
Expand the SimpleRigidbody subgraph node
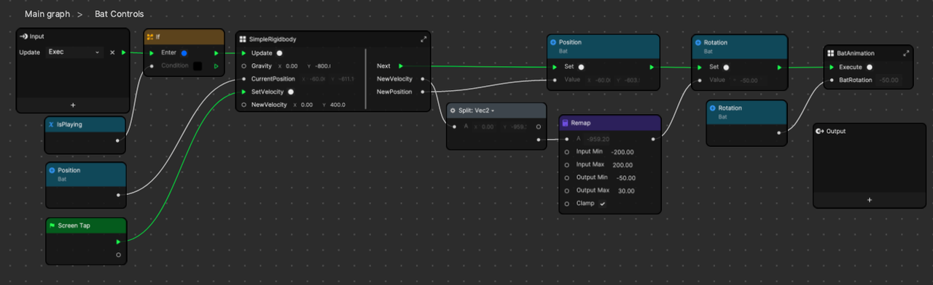[x=424, y=39]
